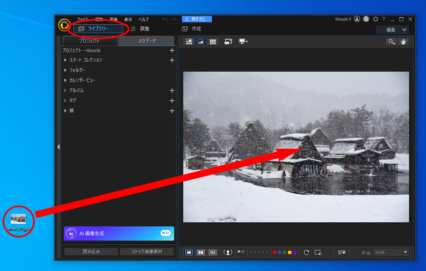Click the plus icon beside アルバム
Viewport: 426px width, 271px height.
[x=172, y=91]
